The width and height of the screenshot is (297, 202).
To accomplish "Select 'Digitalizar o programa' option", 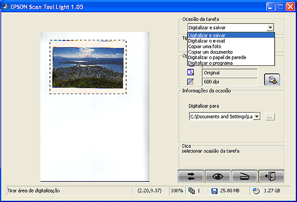I will pos(231,63).
